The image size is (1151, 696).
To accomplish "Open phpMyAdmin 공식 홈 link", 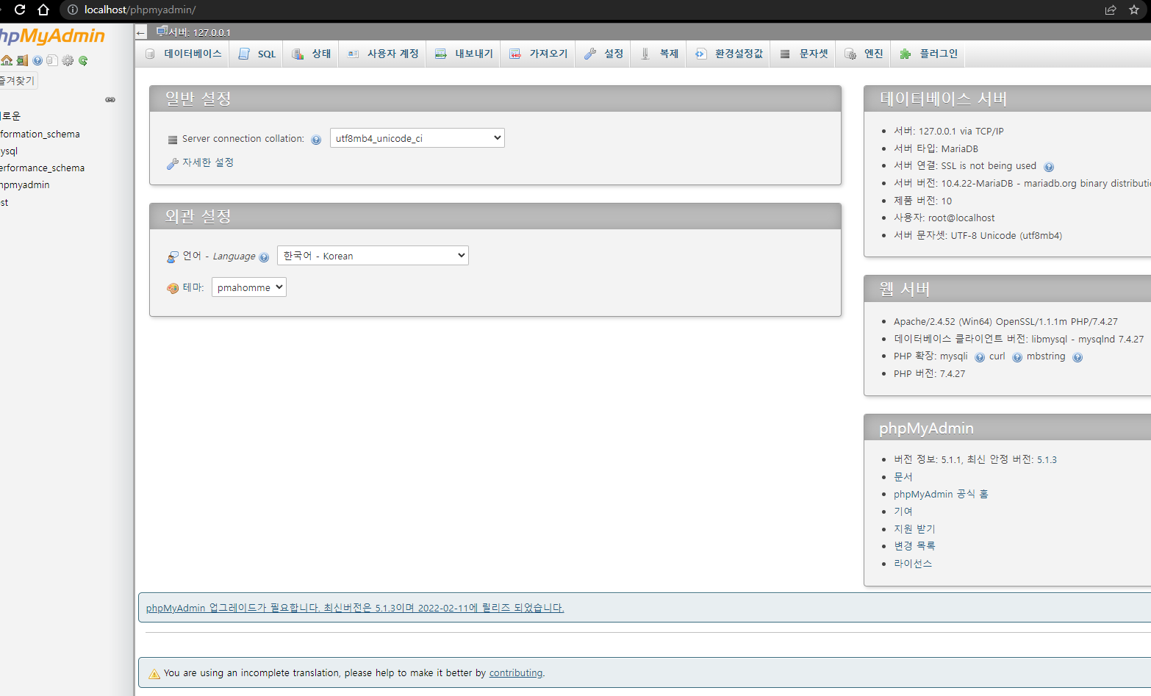I will (x=941, y=494).
